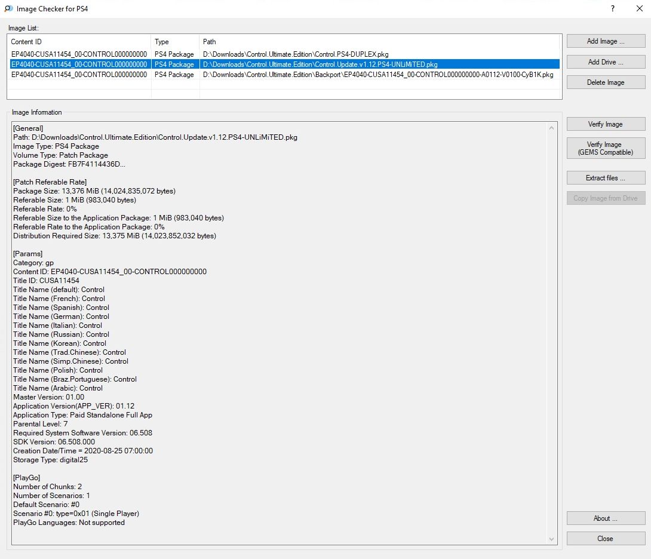Click the Title ID: CUSA11454 line

tap(45, 281)
